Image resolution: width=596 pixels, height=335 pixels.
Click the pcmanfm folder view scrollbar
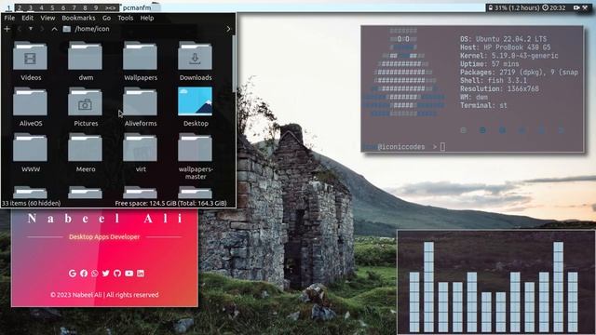point(234,63)
